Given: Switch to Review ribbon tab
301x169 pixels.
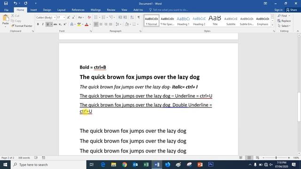Looking at the screenshot, I should [x=111, y=10].
